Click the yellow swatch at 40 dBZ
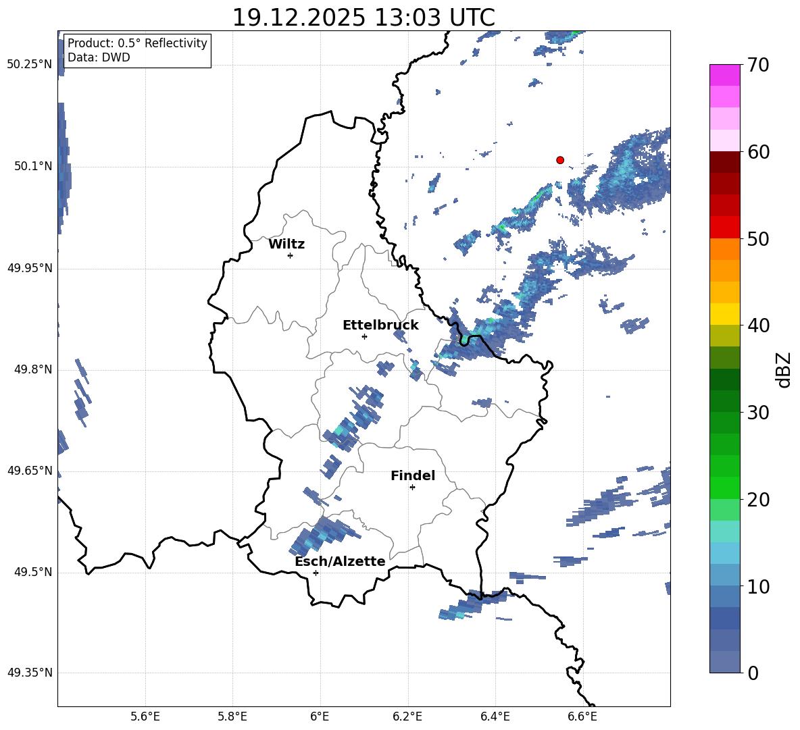The image size is (800, 730). pos(724,314)
